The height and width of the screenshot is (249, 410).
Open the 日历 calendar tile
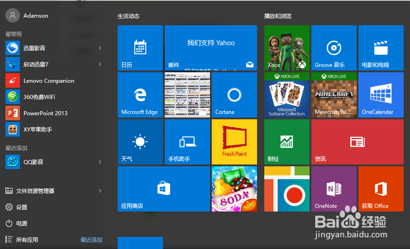point(140,48)
